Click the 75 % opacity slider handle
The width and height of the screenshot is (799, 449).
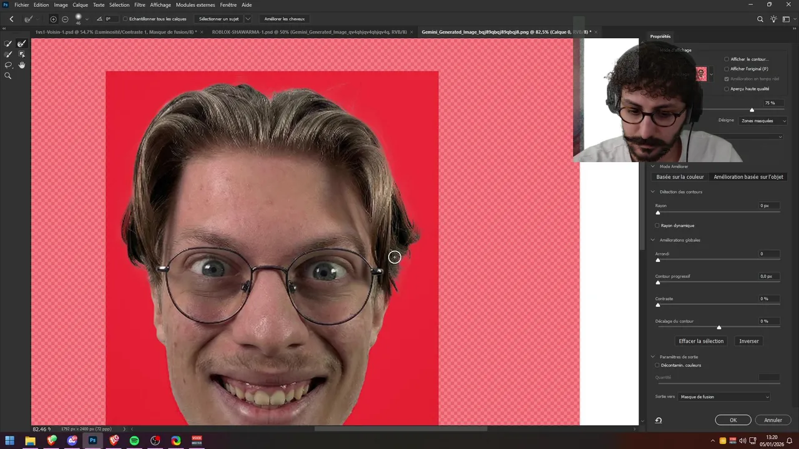click(752, 110)
